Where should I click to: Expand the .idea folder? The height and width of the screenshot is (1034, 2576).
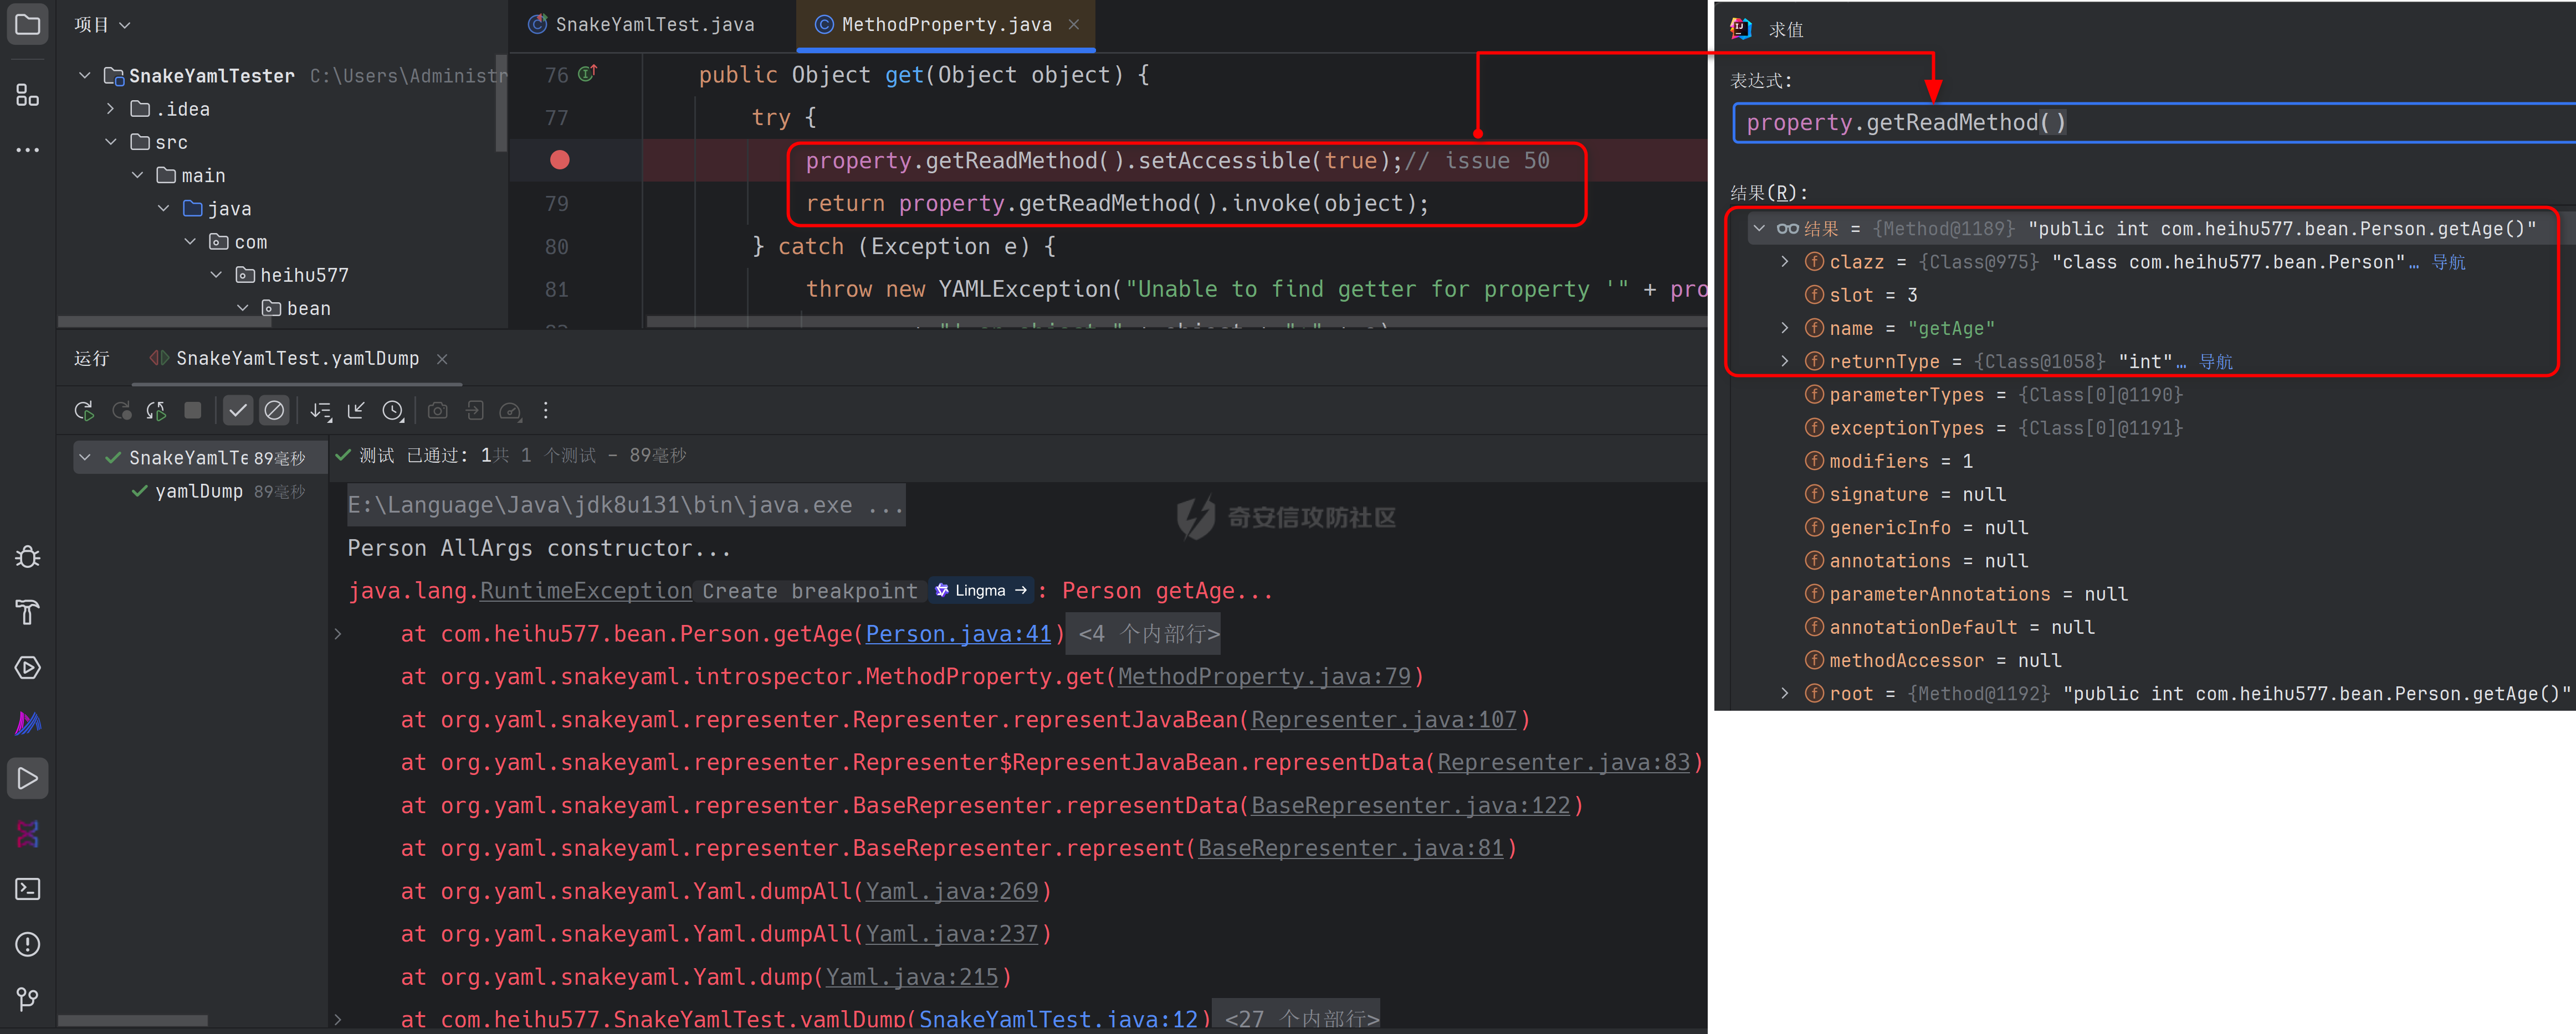[x=111, y=109]
